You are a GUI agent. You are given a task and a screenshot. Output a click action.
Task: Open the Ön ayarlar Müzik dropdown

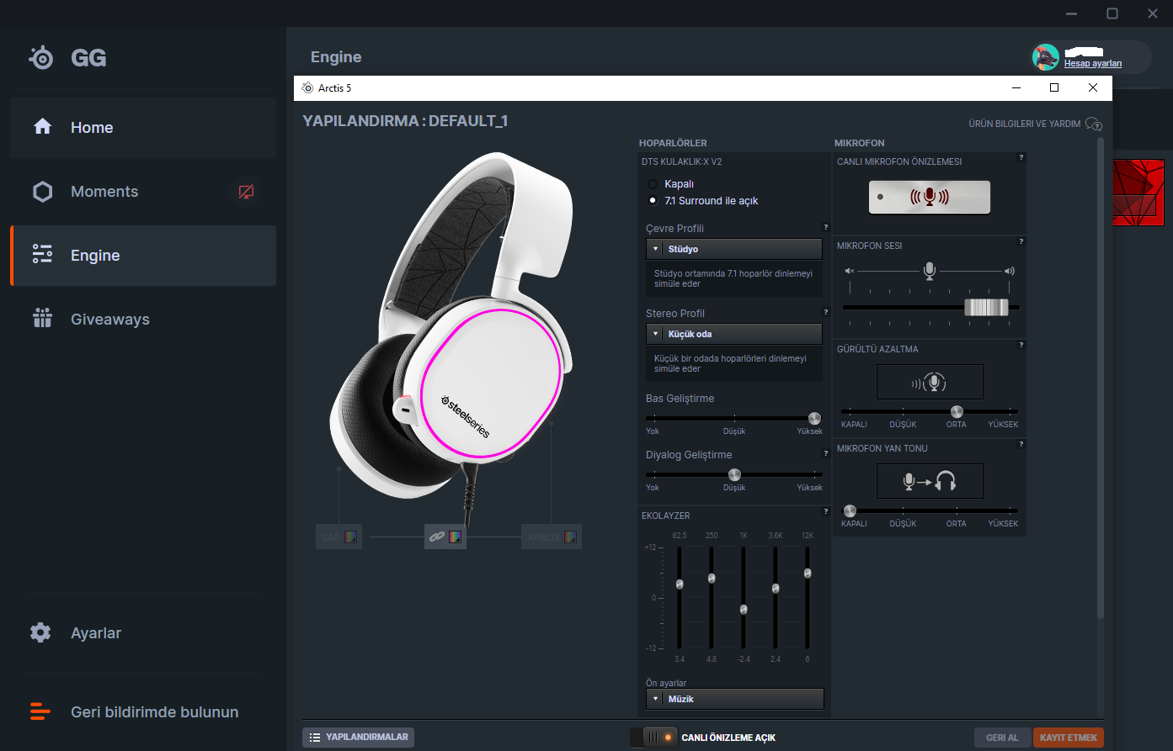(735, 699)
